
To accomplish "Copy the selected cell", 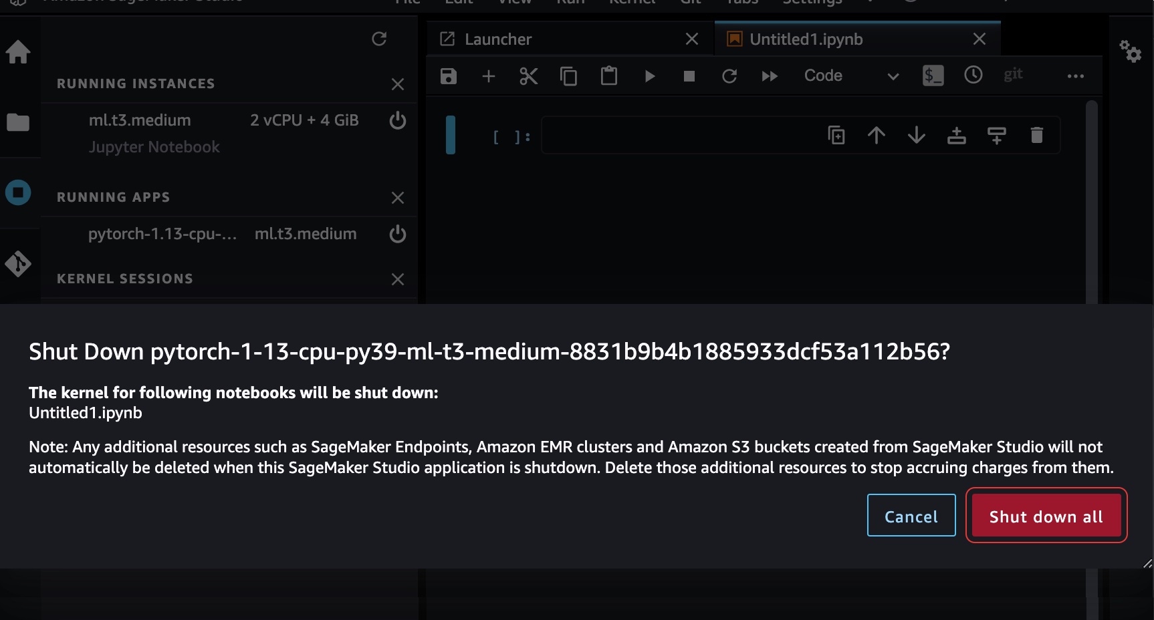I will (x=569, y=76).
